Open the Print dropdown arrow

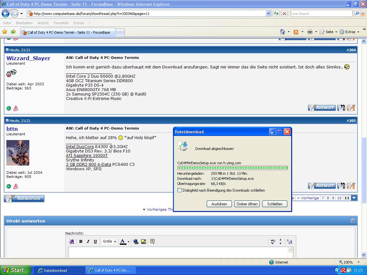point(316,32)
